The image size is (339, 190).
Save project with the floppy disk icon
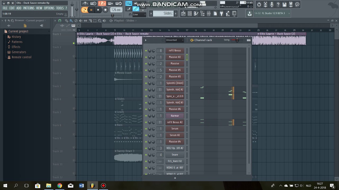pyautogui.click(x=284, y=4)
